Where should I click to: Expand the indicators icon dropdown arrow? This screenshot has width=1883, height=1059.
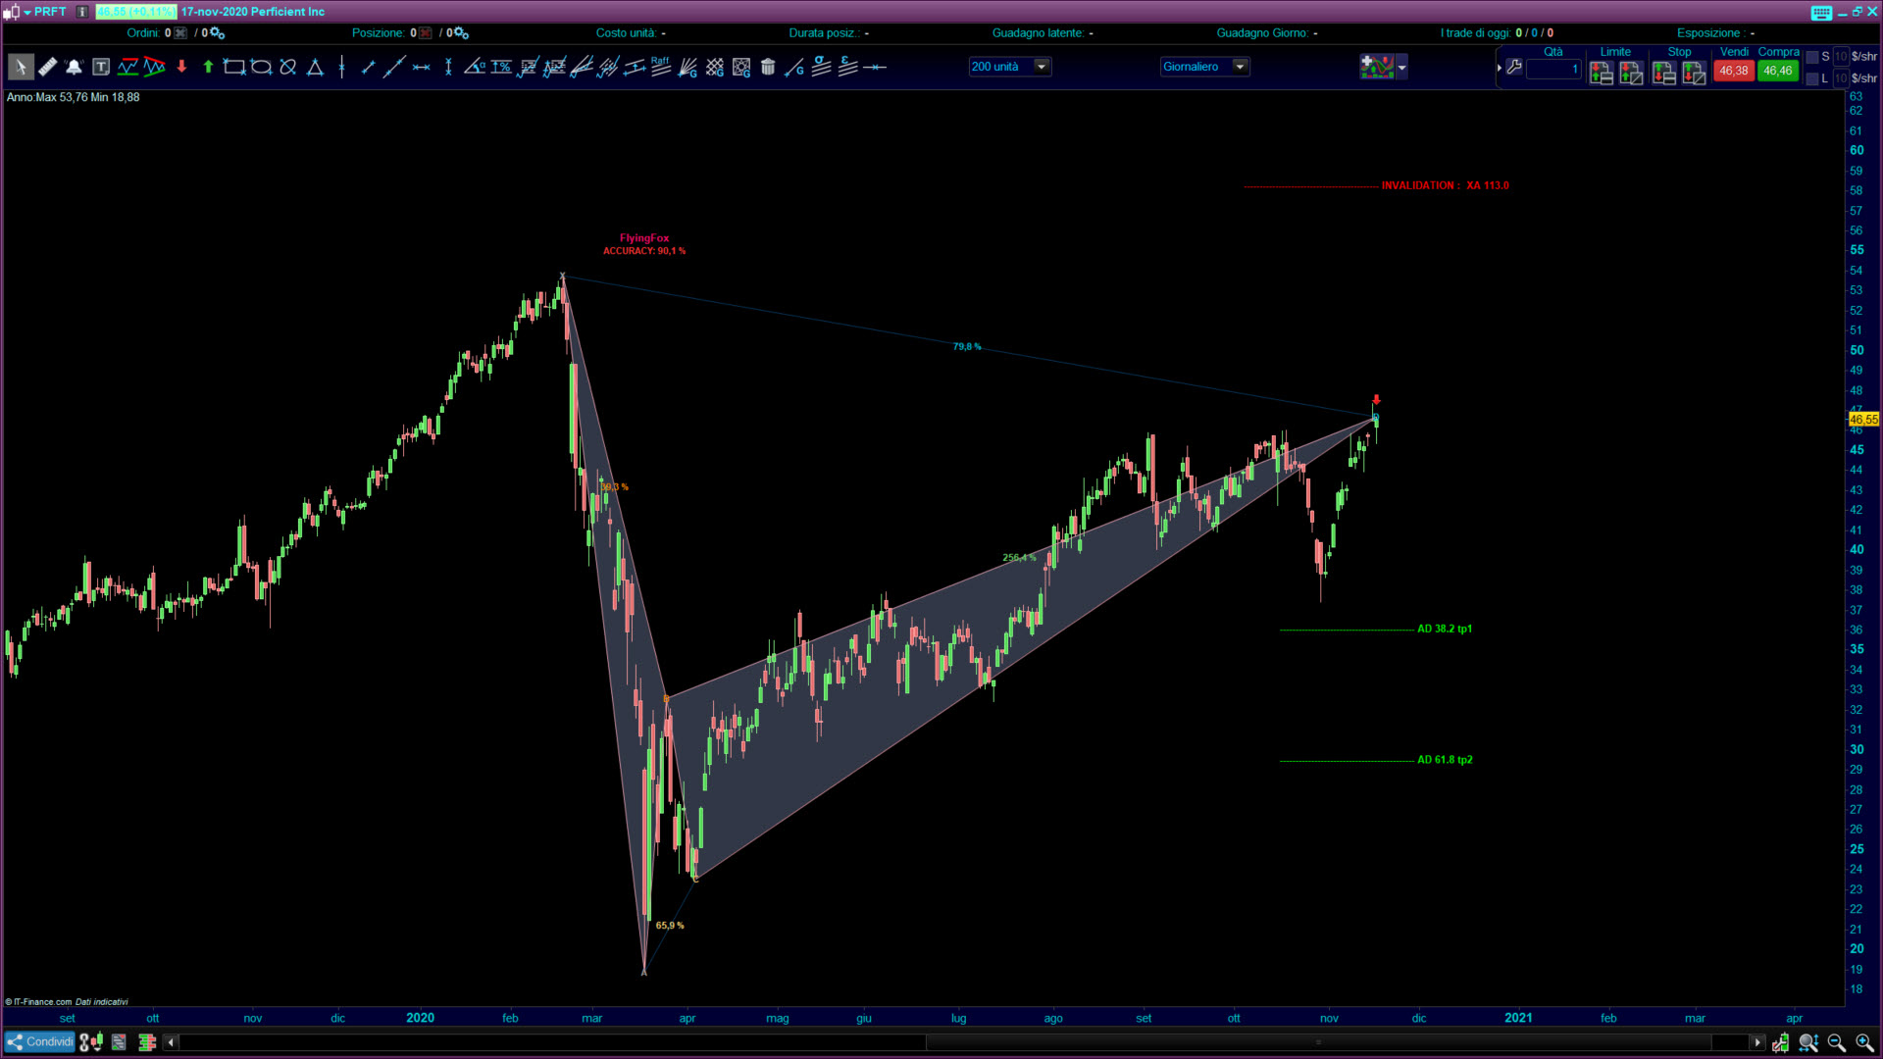(1401, 68)
